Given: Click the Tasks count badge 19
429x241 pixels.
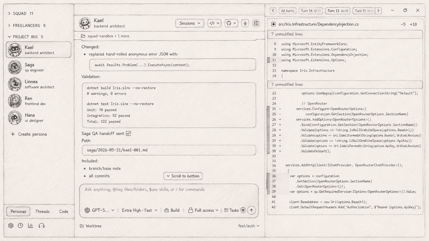Looking at the screenshot, I should tap(243, 210).
